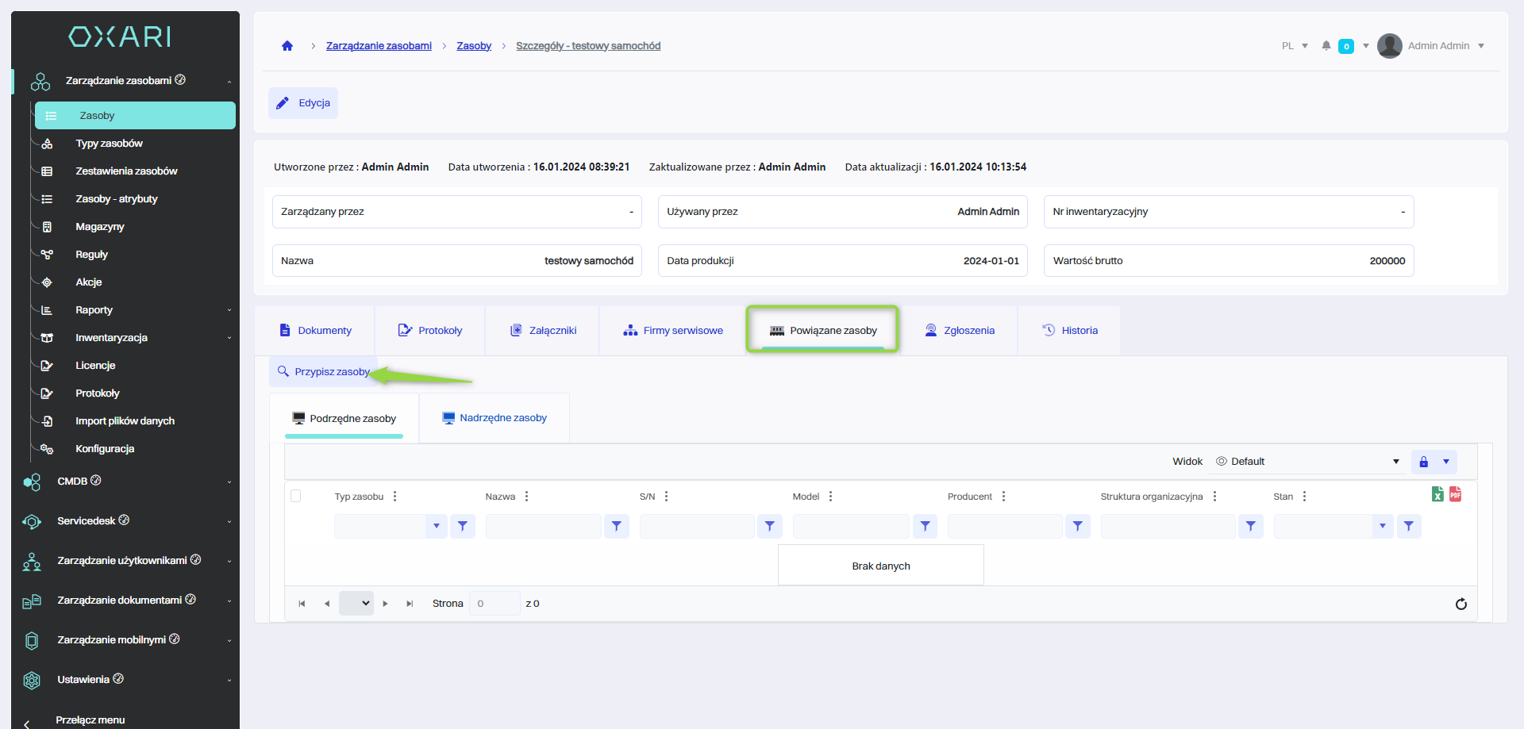
Task: Click the filter icon for Producent column
Action: click(1077, 526)
